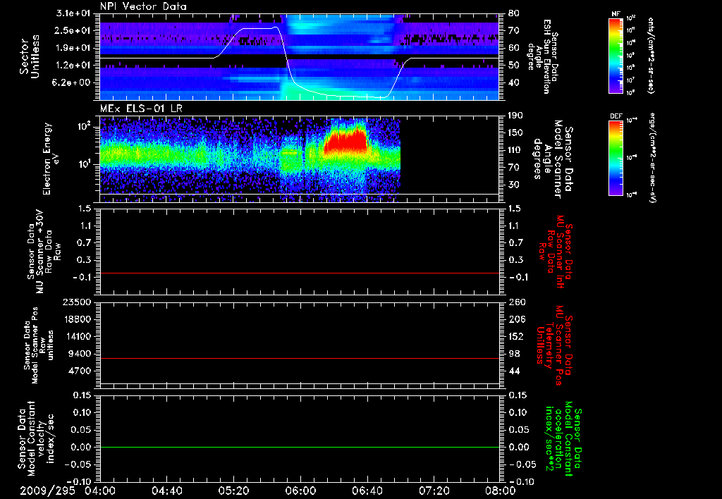
Task: Select the NF color scale bar
Action: [x=616, y=56]
